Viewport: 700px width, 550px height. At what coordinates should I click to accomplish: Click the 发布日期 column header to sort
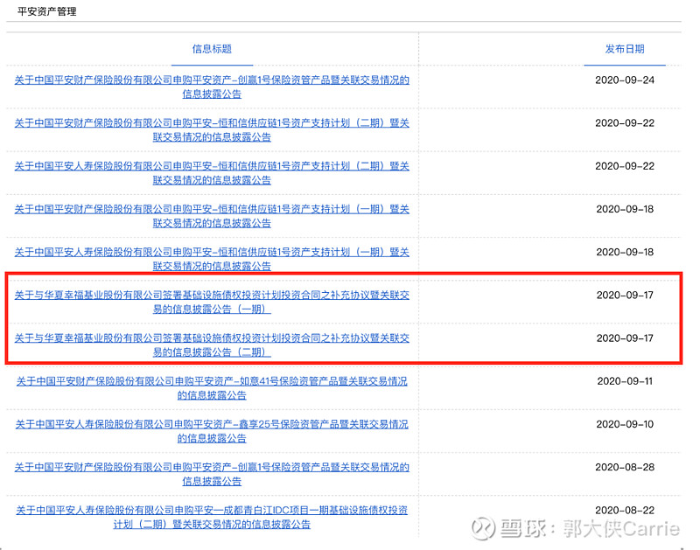(x=623, y=50)
